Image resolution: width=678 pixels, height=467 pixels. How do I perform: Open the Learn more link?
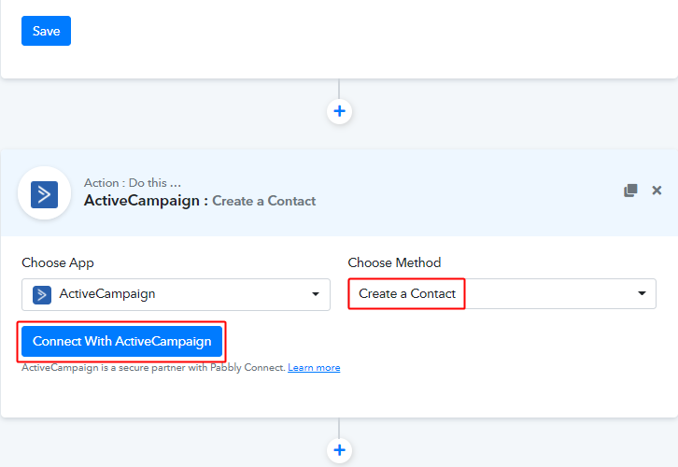pos(314,368)
